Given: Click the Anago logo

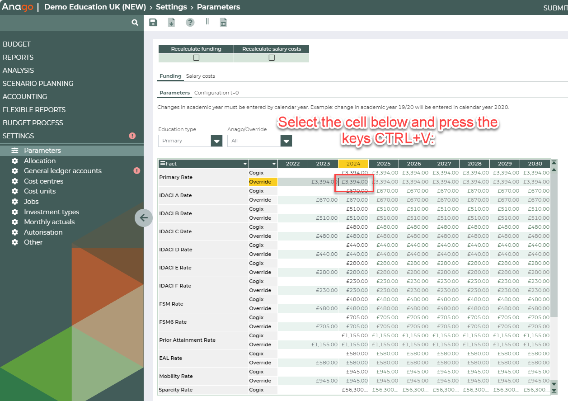Looking at the screenshot, I should click(x=18, y=7).
